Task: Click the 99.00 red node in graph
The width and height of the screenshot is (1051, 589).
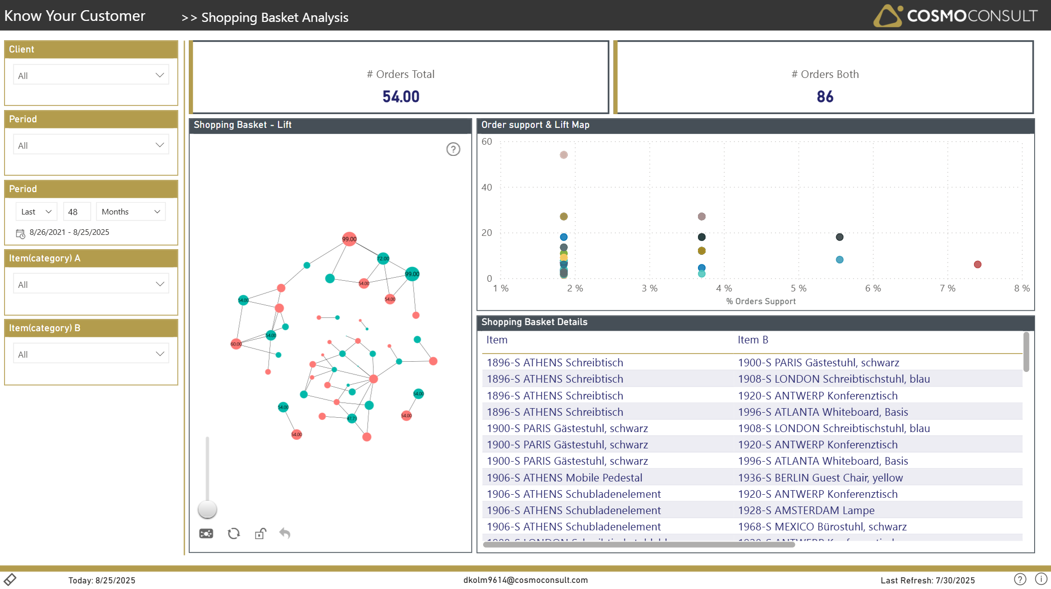Action: tap(349, 239)
